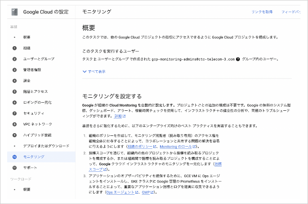The height and width of the screenshot is (204, 308).
Task: Open the GMP link
Action: click(146, 192)
